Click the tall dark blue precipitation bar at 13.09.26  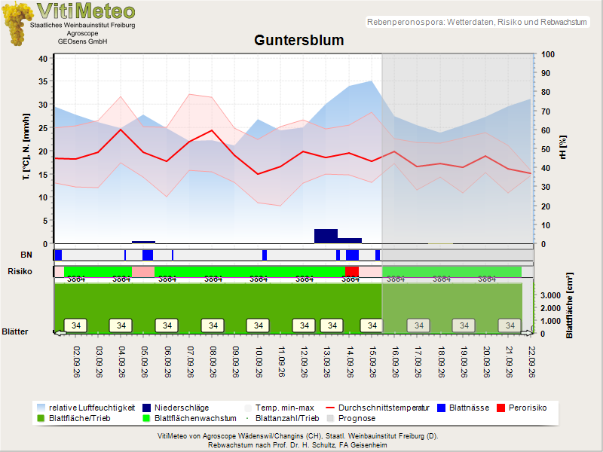[x=326, y=236]
